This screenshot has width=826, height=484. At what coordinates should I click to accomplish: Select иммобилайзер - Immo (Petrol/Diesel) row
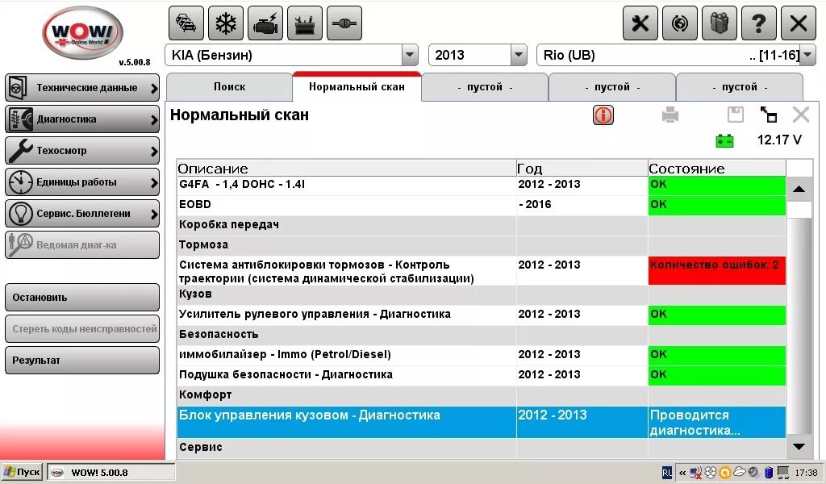[x=481, y=355]
